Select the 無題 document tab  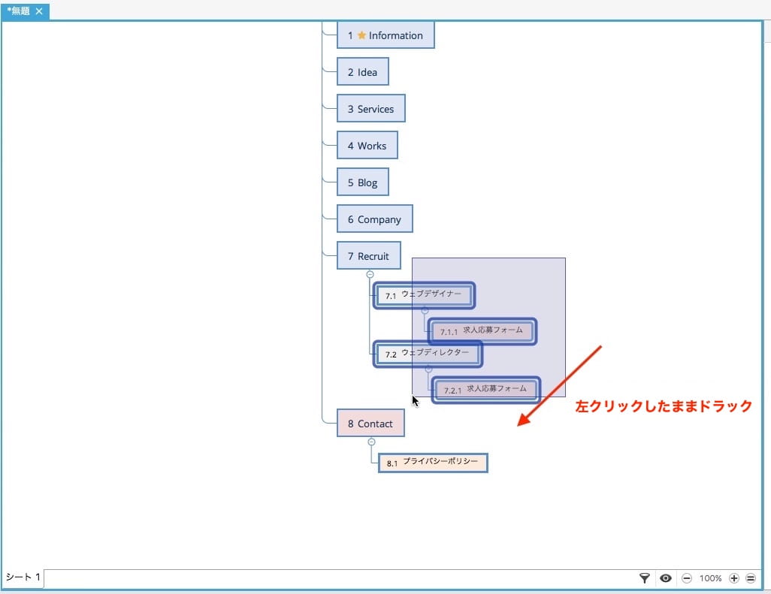click(18, 11)
